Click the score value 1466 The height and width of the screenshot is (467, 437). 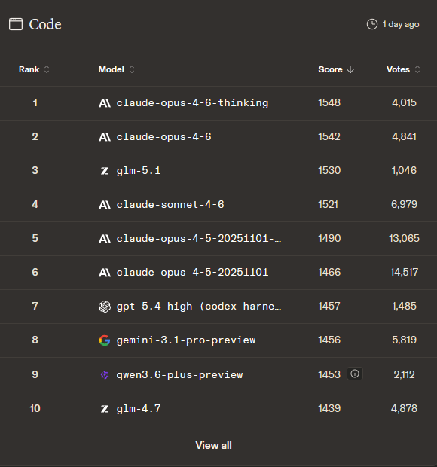click(329, 273)
